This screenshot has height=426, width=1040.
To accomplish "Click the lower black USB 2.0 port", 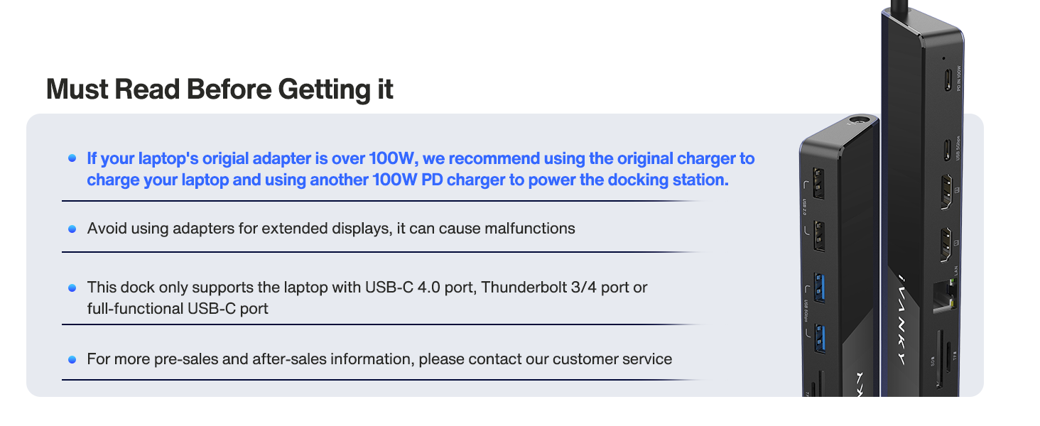I will [x=818, y=234].
